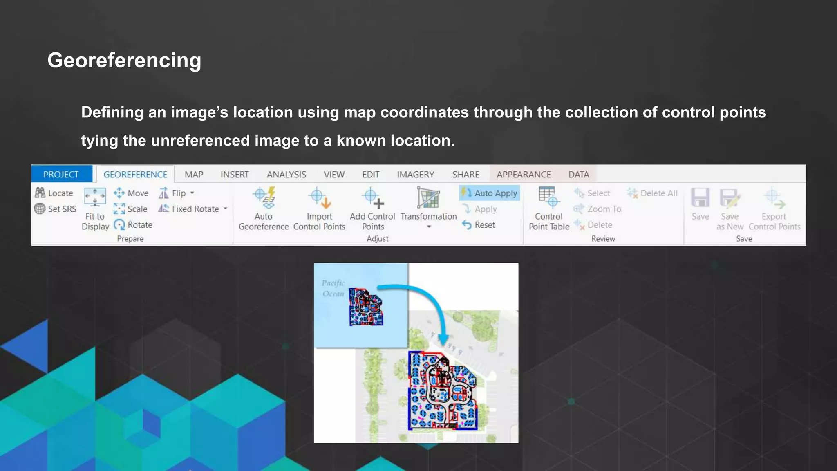Click the Set SRS globe icon

pos(40,209)
